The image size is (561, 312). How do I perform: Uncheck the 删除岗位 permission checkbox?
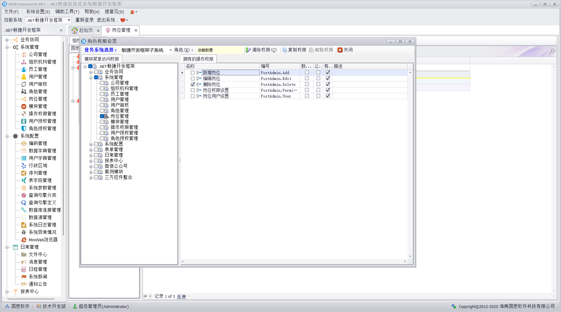[x=193, y=84]
